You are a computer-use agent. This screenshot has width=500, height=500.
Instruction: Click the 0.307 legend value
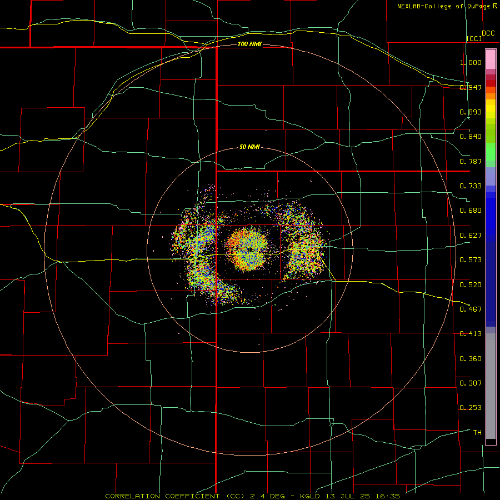(x=471, y=383)
